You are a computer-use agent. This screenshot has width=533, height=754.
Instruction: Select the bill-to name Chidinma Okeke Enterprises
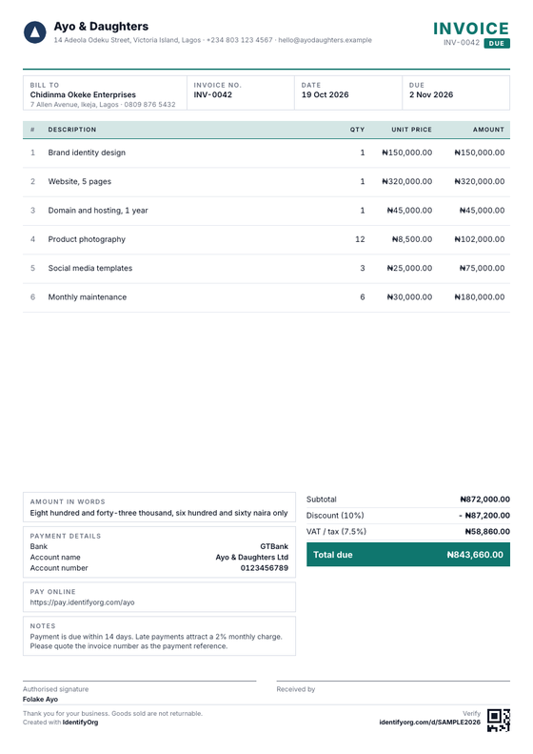point(83,94)
